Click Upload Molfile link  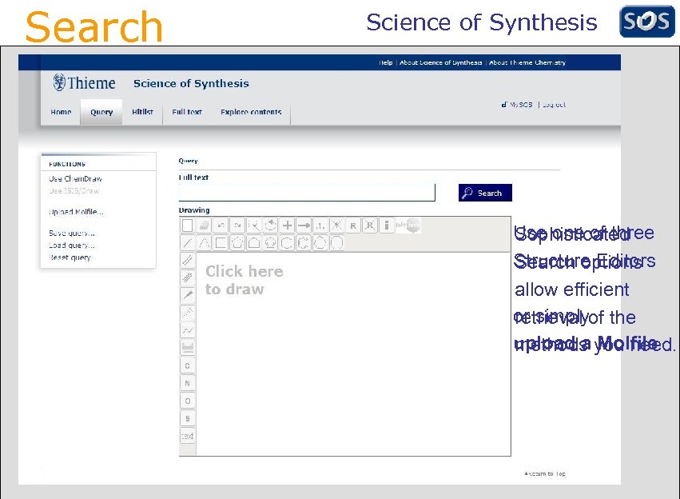click(76, 212)
